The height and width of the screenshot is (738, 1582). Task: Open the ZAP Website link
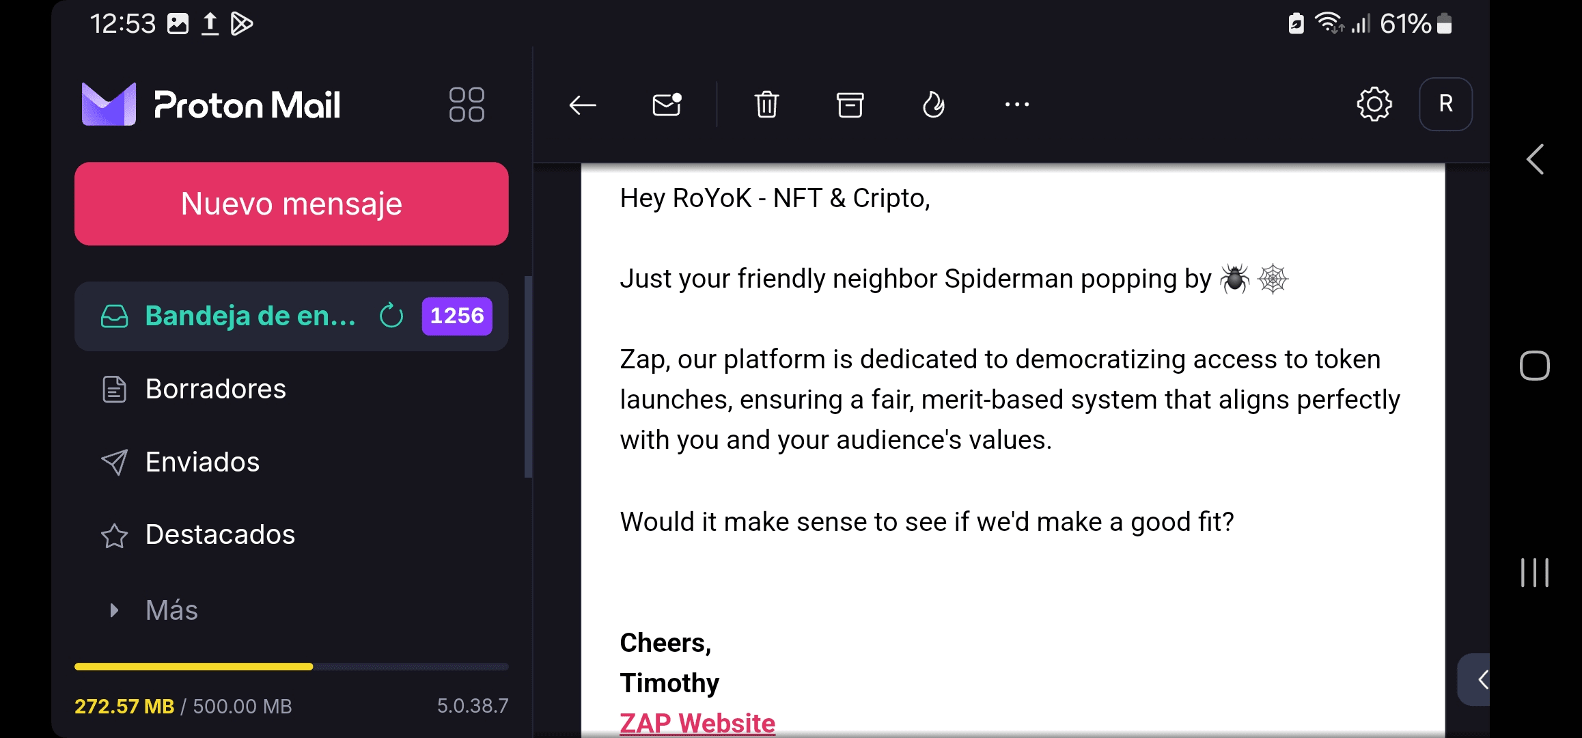pos(697,723)
